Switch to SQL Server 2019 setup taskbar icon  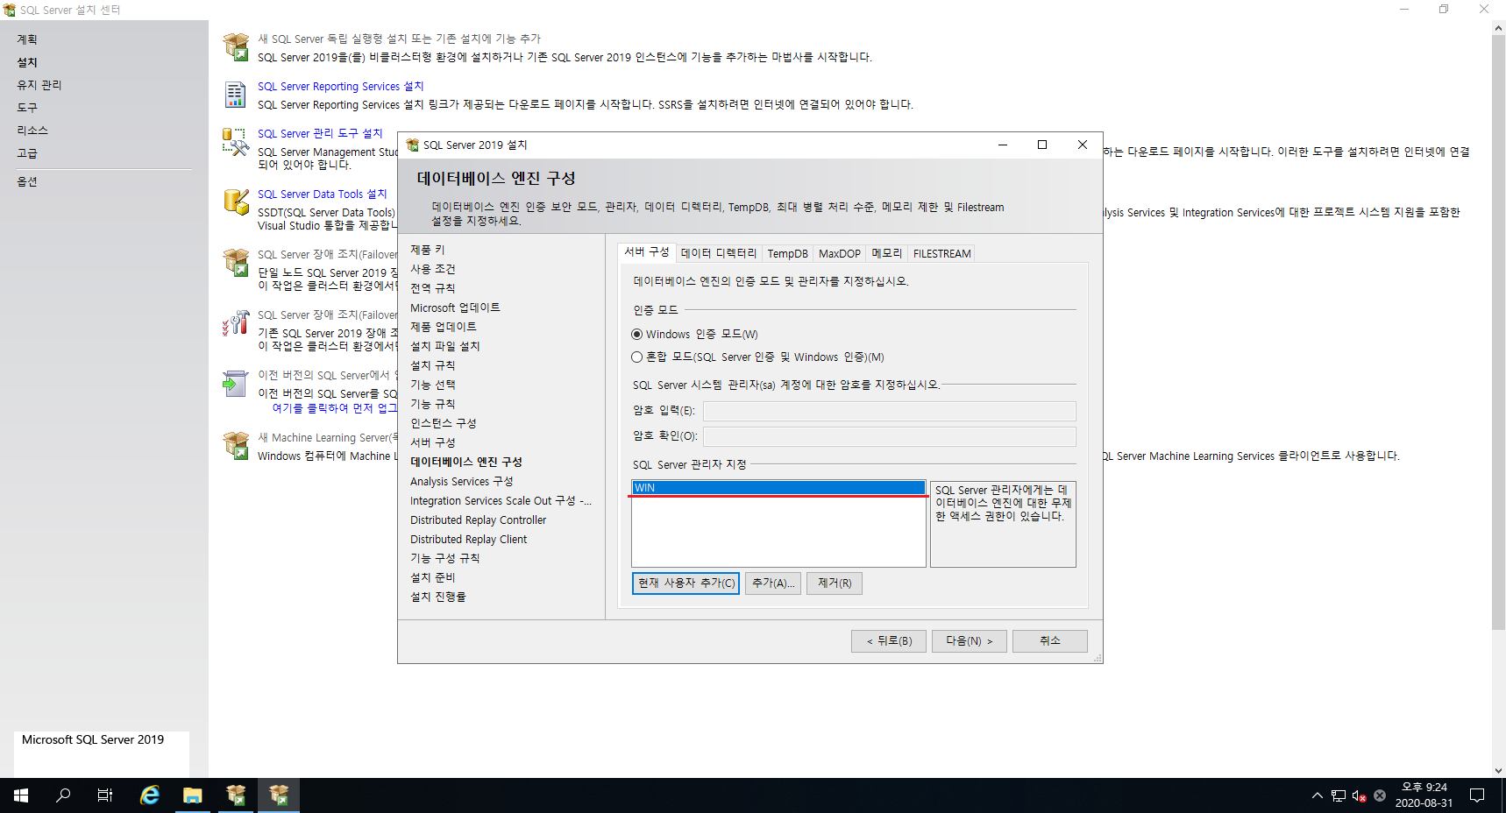tap(279, 795)
